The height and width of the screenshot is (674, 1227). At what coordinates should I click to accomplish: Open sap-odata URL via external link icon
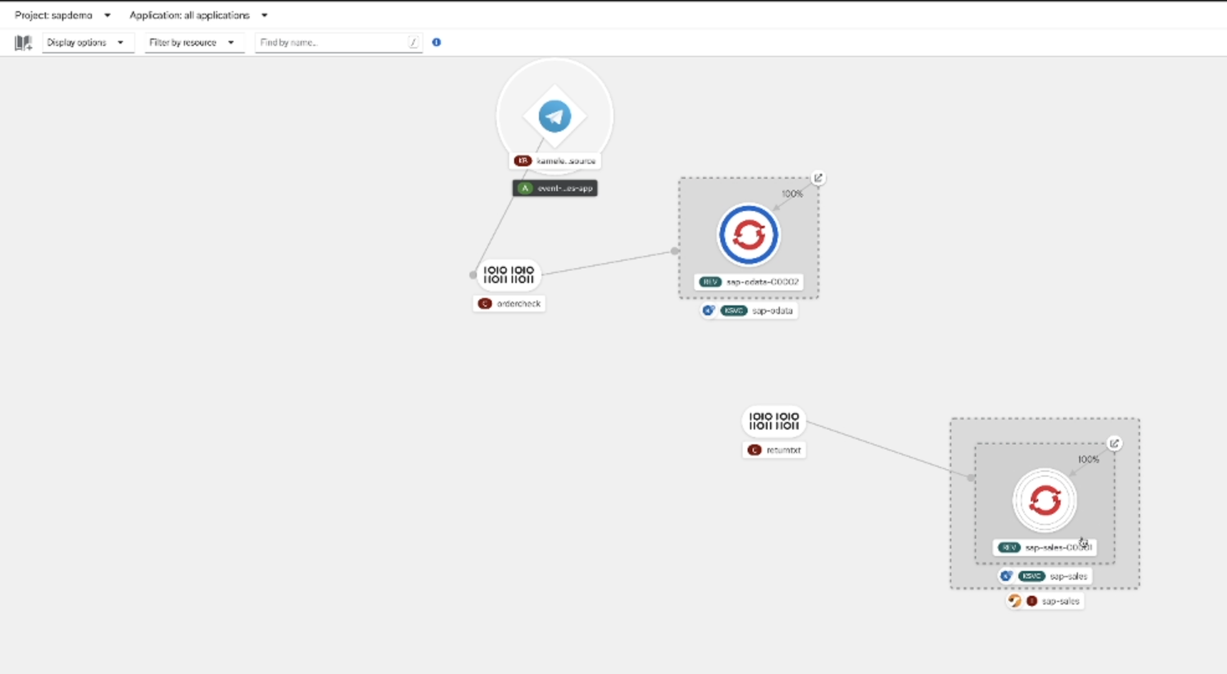tap(818, 178)
